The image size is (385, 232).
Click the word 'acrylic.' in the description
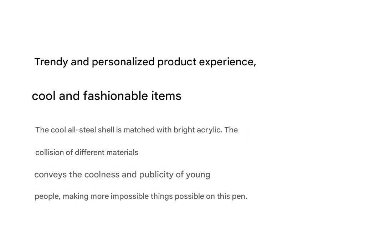click(x=209, y=130)
